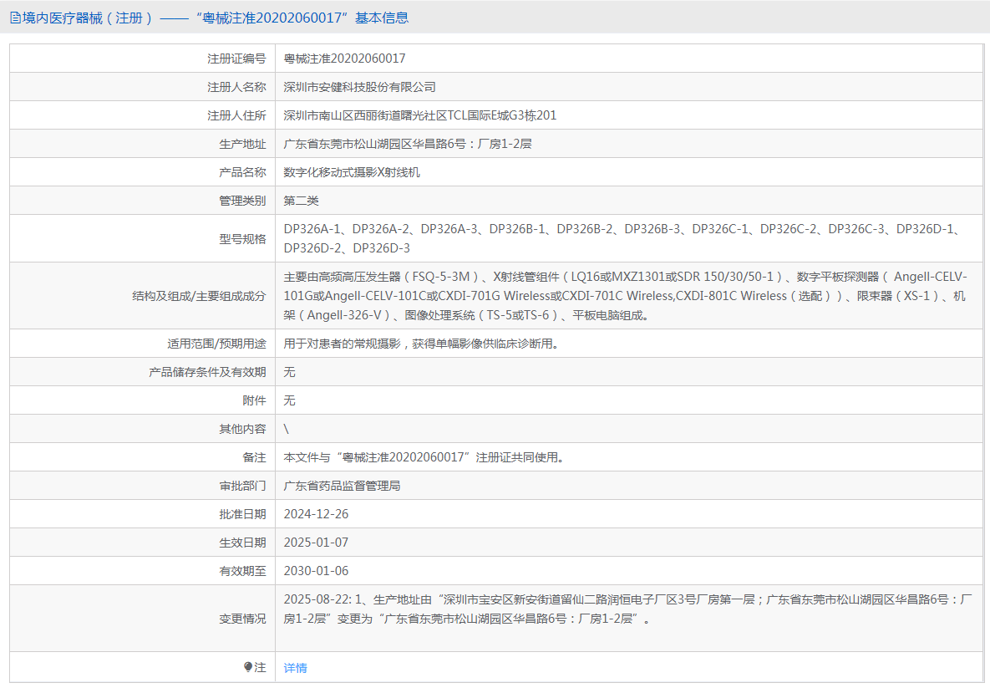Click the 备注 label
990x688 pixels.
254,457
